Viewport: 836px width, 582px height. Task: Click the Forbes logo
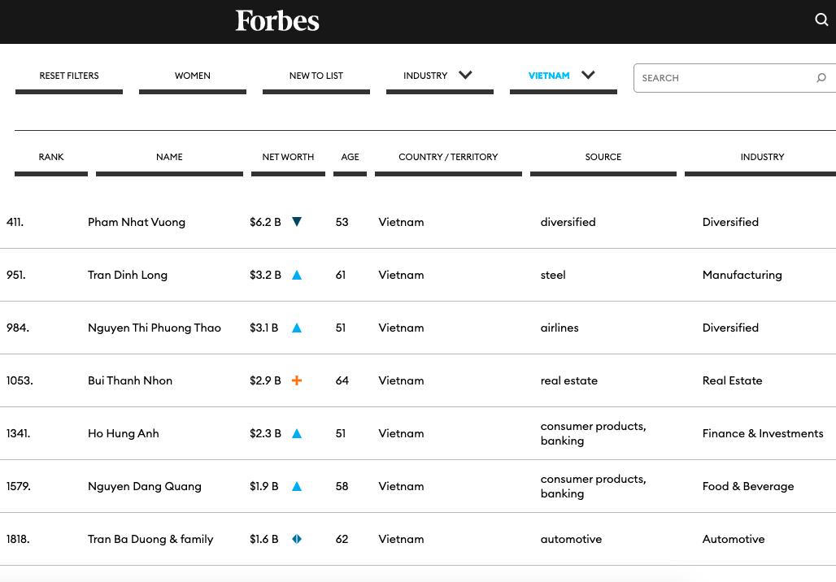point(277,20)
